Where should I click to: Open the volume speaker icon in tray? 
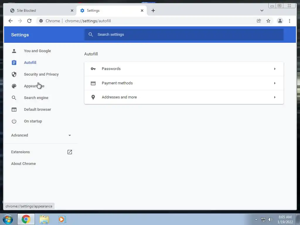coord(270,219)
